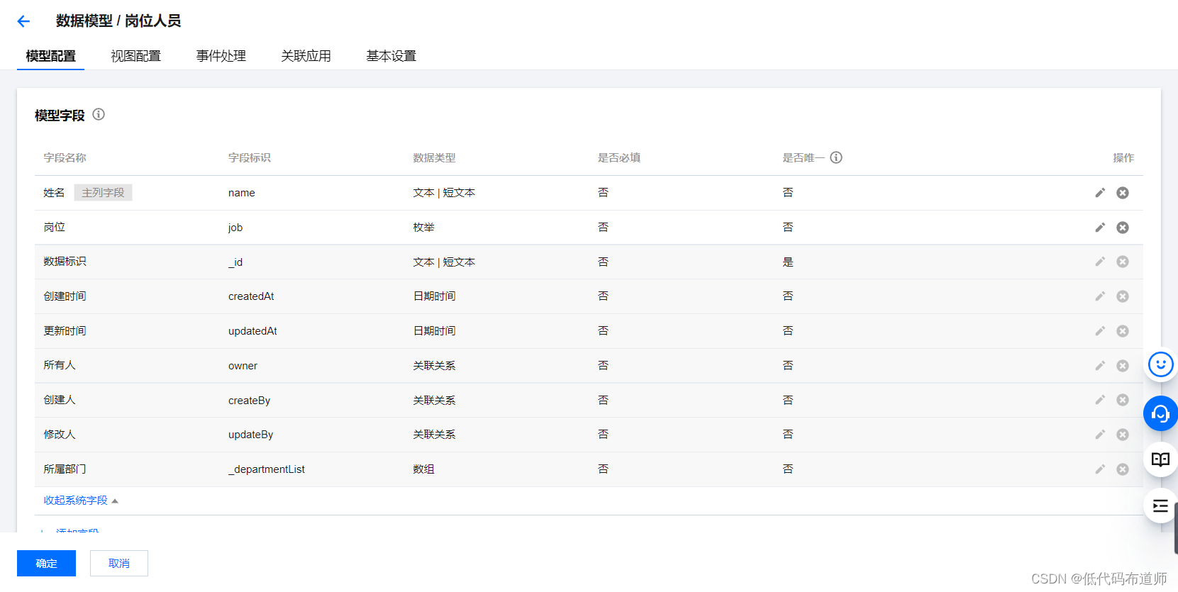Open the smiley feedback floating button

tap(1161, 365)
